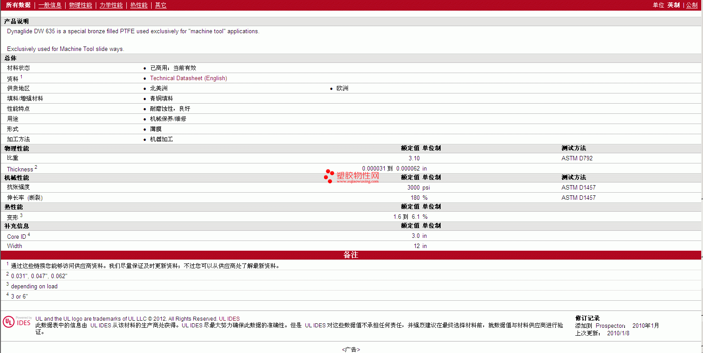This screenshot has height=353, width=703.
Task: Click the 机械性能 section header
Action: click(x=16, y=178)
